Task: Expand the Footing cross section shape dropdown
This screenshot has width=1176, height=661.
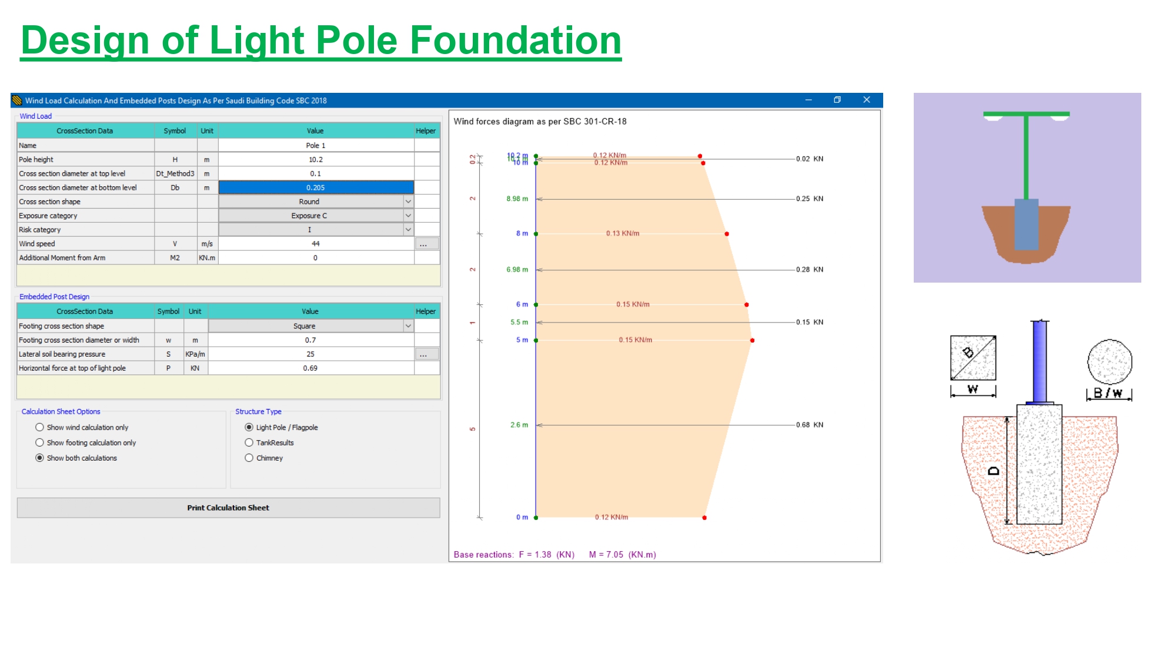Action: coord(408,326)
